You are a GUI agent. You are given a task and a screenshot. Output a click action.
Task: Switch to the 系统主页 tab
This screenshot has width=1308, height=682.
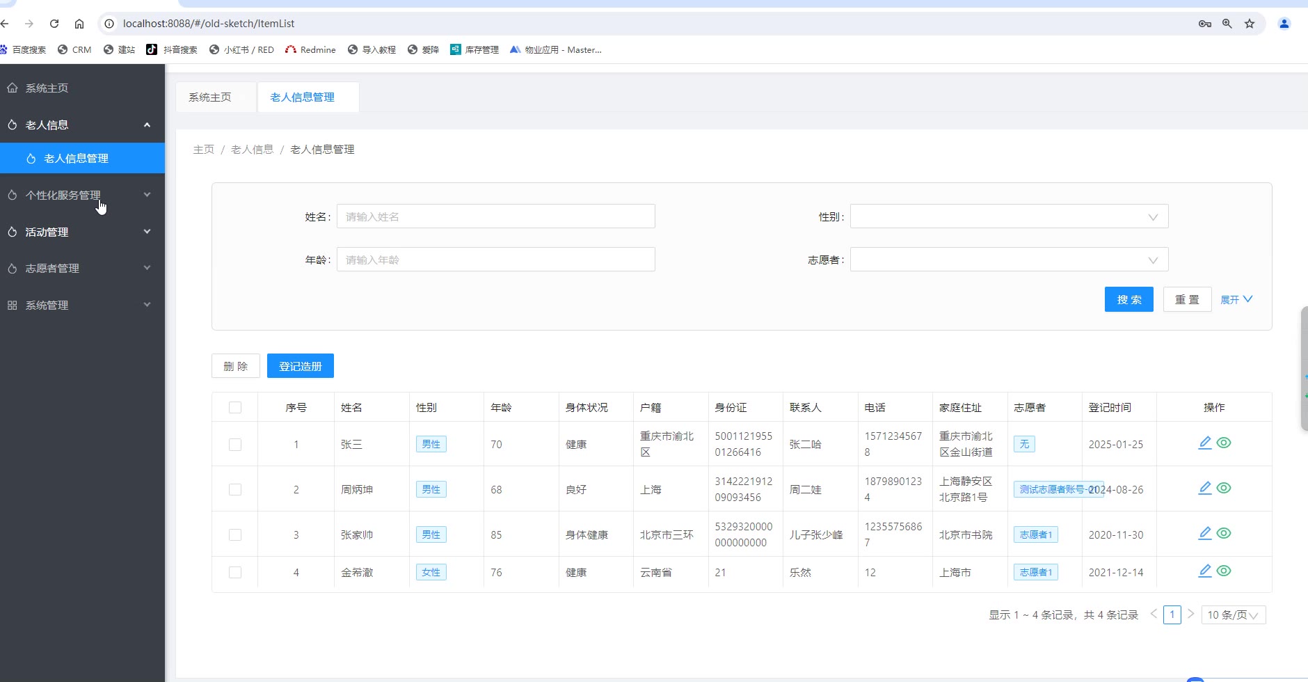click(210, 97)
